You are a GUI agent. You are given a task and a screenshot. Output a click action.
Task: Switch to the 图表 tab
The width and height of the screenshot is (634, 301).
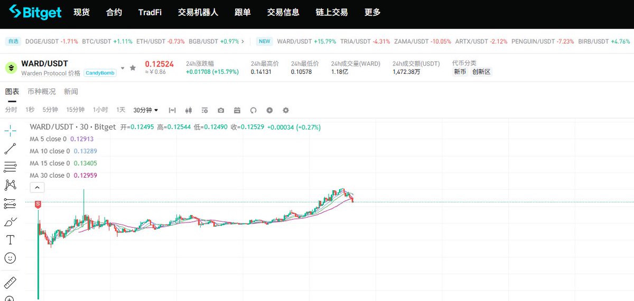12,91
